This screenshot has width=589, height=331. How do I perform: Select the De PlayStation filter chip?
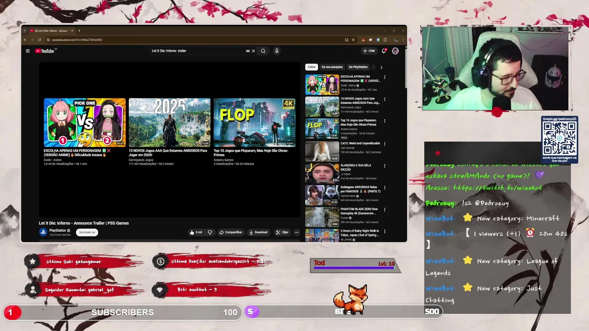tap(358, 67)
